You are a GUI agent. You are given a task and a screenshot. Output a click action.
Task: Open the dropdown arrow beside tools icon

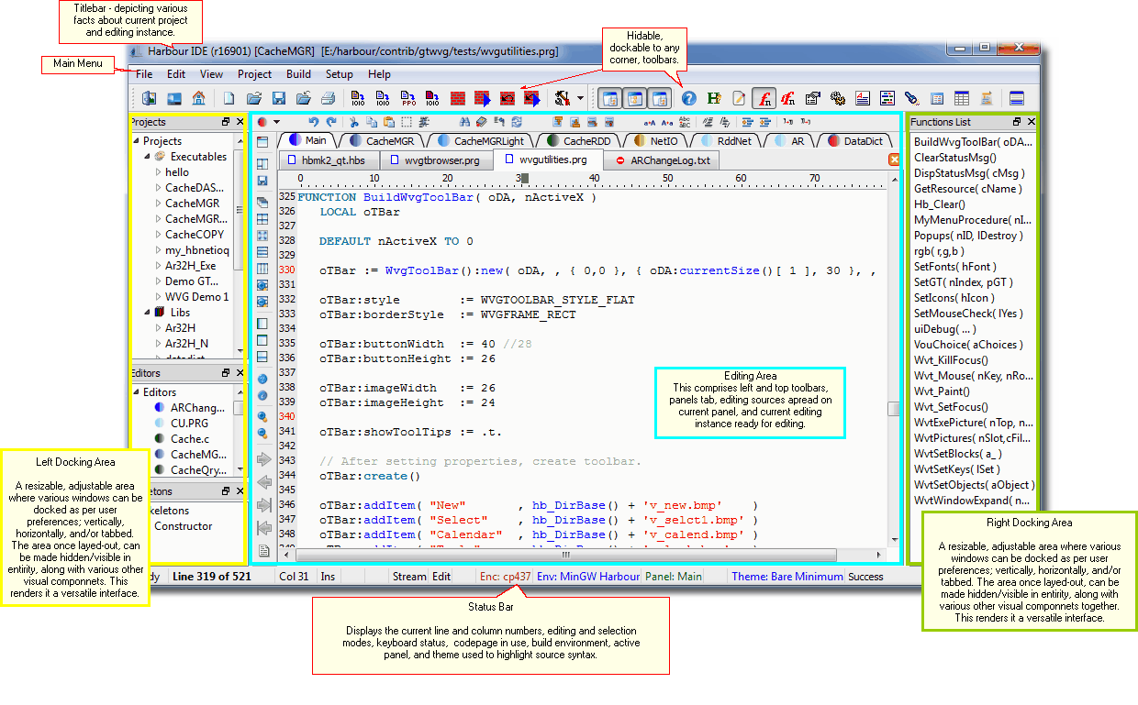[x=580, y=98]
